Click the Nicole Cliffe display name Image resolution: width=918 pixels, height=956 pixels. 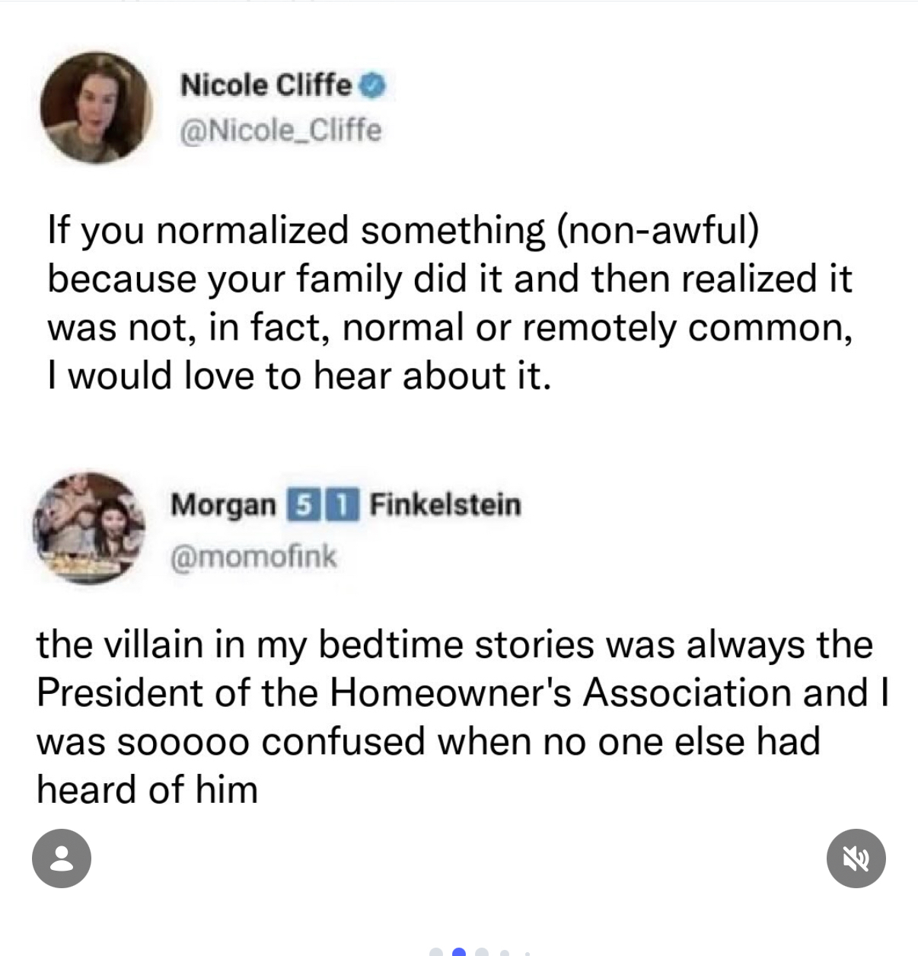(266, 85)
